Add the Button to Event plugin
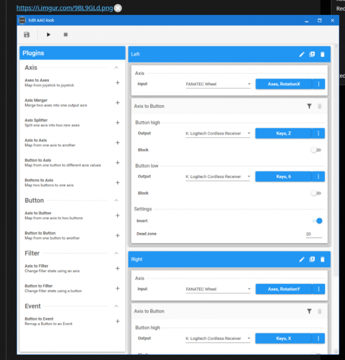Viewport: 345px width, 360px height. pos(117,321)
